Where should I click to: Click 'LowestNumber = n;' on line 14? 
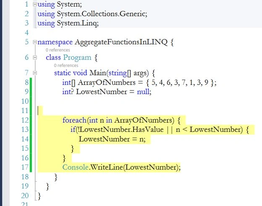tap(112, 139)
